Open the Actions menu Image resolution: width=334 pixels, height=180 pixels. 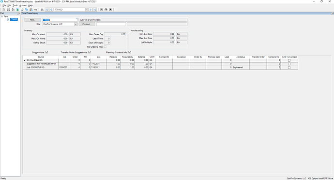pyautogui.click(x=23, y=5)
